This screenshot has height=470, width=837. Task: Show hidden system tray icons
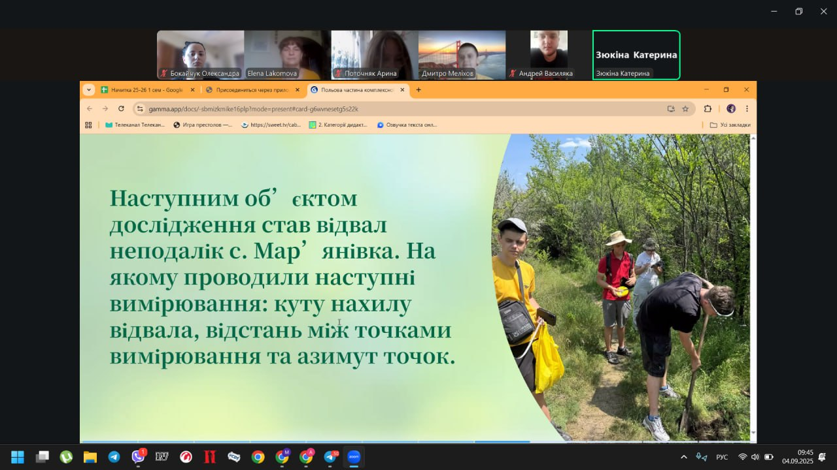point(684,457)
